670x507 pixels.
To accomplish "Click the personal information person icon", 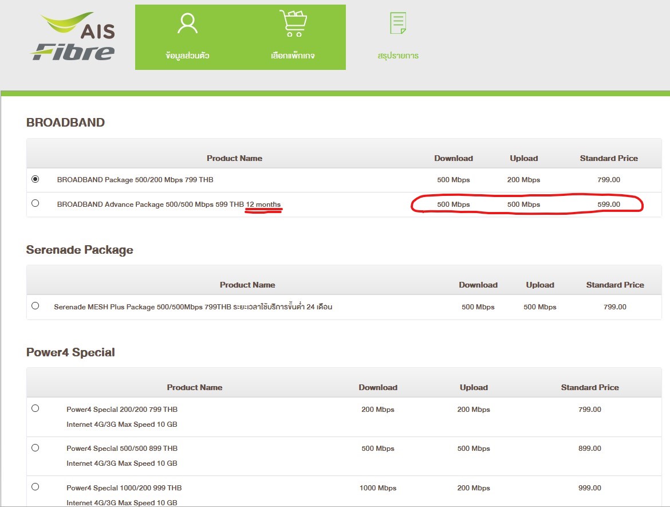I will [188, 23].
